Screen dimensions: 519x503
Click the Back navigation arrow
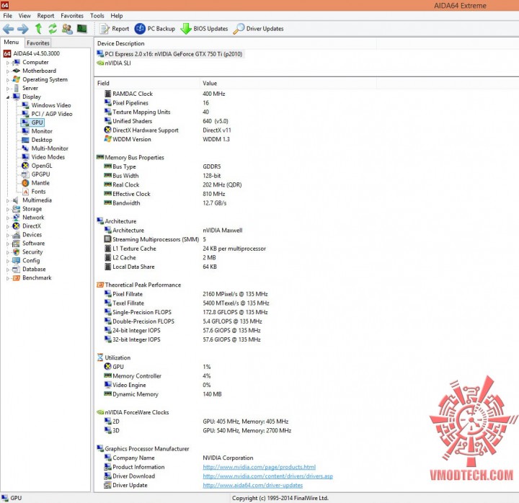pos(8,29)
